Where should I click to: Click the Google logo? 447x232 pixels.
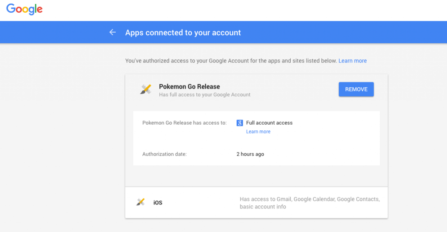(24, 9)
